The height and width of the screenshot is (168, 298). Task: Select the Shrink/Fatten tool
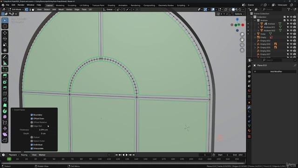[5, 129]
